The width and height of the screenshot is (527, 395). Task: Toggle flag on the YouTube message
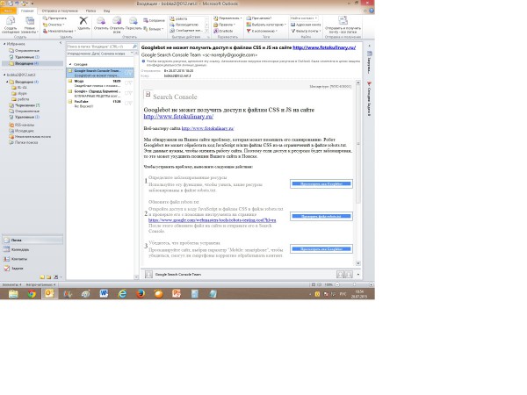[x=128, y=103]
